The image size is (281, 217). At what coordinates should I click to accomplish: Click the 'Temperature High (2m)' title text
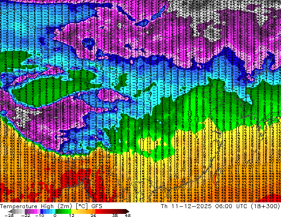pyautogui.click(x=36, y=206)
